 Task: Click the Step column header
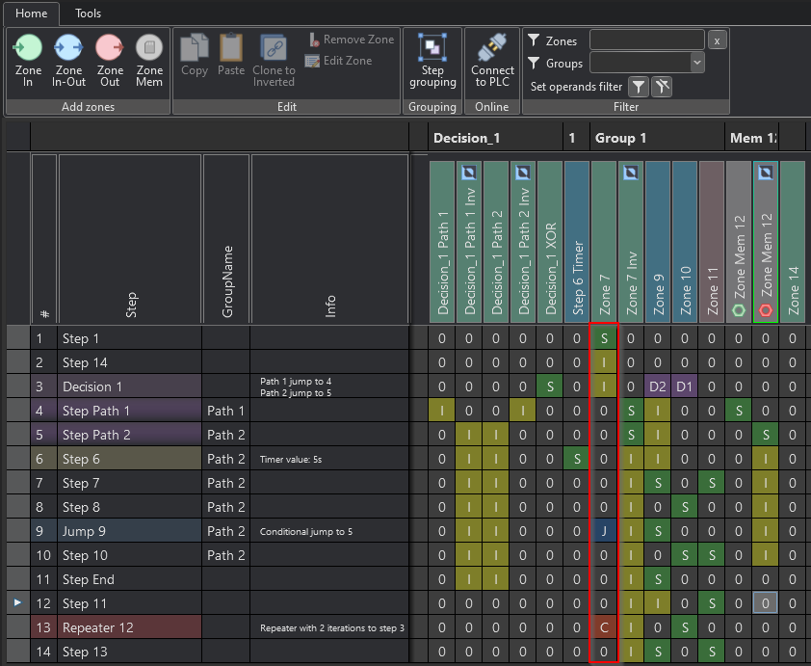coord(130,239)
